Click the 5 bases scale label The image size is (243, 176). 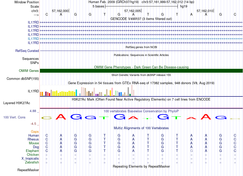coord(98,6)
